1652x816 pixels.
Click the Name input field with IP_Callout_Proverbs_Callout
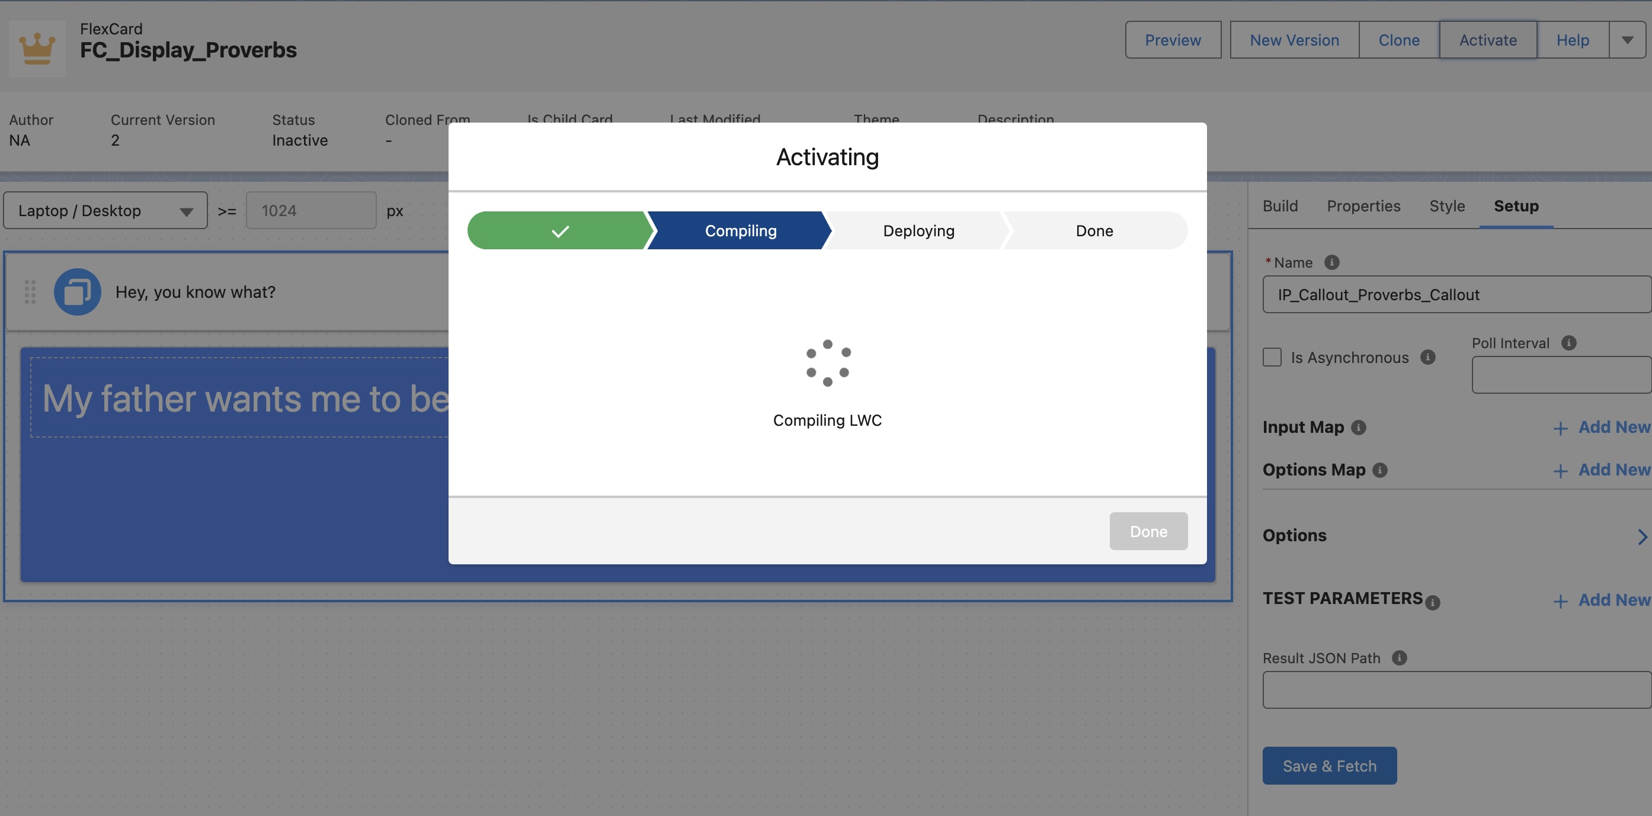click(1457, 294)
